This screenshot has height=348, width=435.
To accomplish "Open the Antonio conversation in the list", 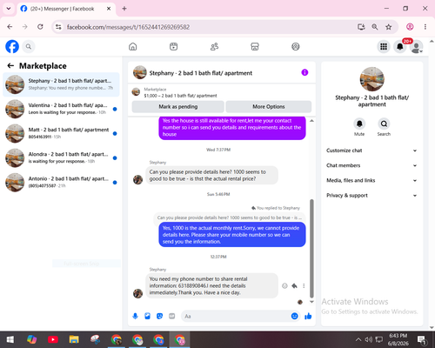I will pos(61,183).
